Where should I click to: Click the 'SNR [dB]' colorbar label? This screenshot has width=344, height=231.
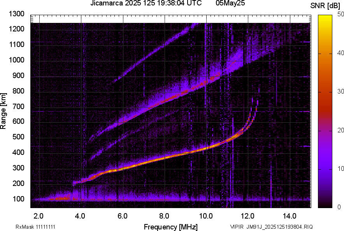[x=325, y=6]
